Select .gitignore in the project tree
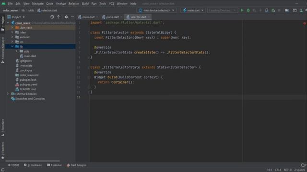 click(25, 61)
